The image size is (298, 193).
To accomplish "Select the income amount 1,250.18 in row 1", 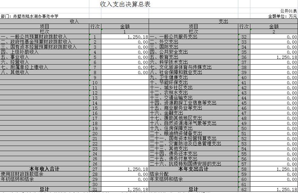I will tap(125, 37).
